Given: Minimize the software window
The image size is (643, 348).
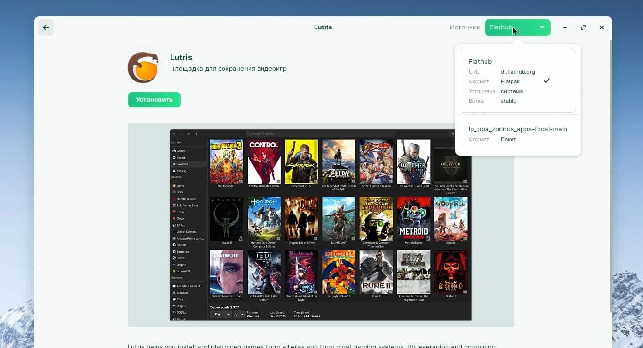Looking at the screenshot, I should click(x=565, y=27).
